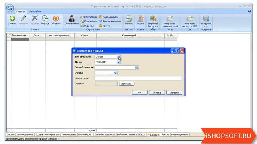Click the Изменить pencil icon

pyautogui.click(x=23, y=18)
